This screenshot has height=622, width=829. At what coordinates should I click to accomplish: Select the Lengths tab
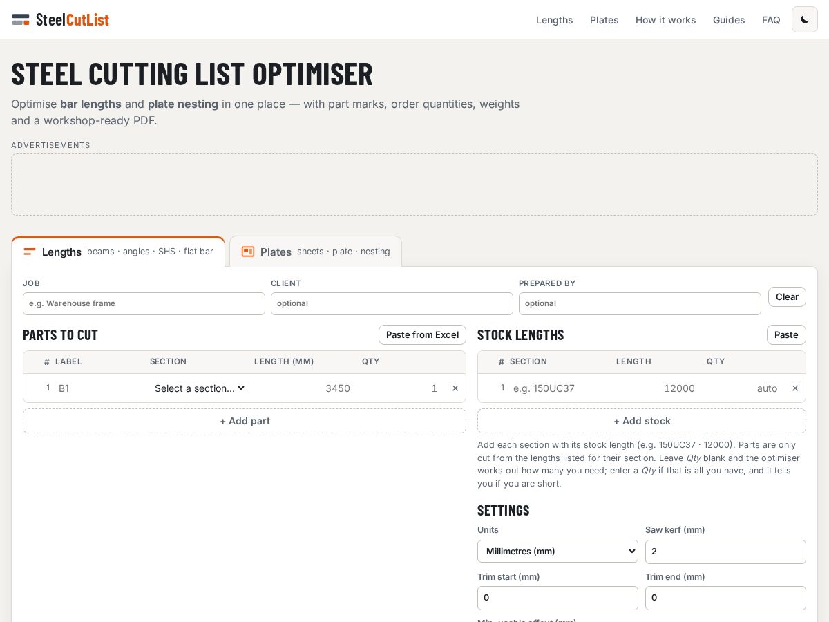coord(118,252)
